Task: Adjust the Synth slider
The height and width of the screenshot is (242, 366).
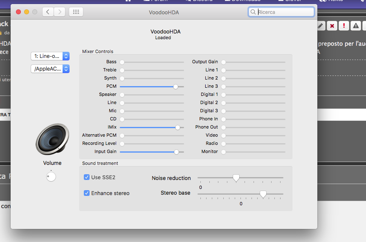Action: tap(152, 78)
